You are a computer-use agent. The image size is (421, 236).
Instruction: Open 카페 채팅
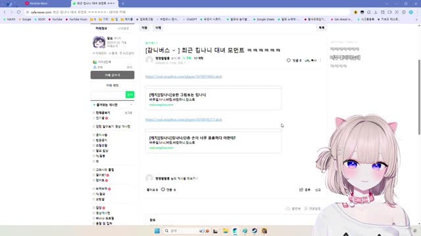112,85
